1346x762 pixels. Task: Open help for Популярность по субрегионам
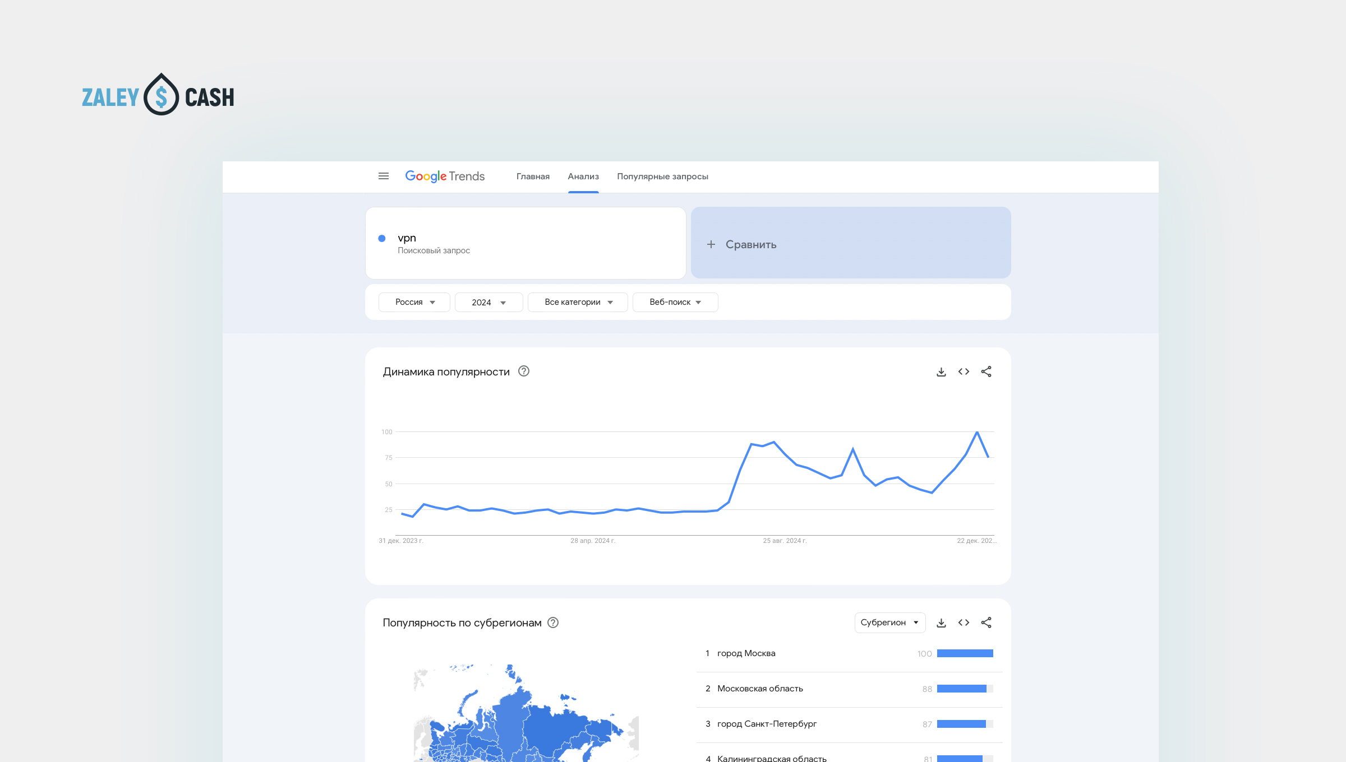[553, 623]
